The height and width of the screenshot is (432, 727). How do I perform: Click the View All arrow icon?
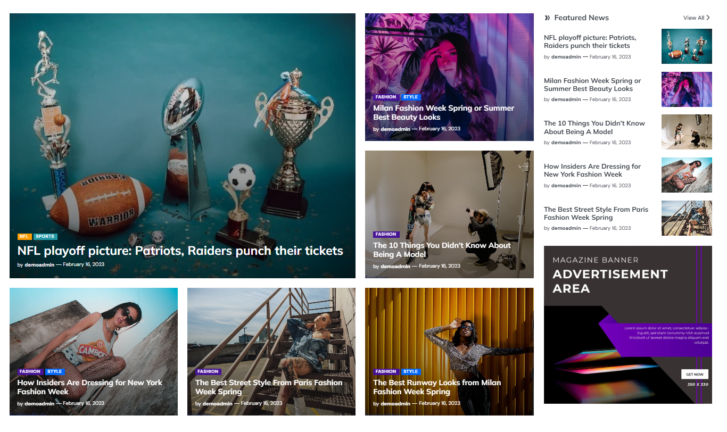(x=708, y=18)
